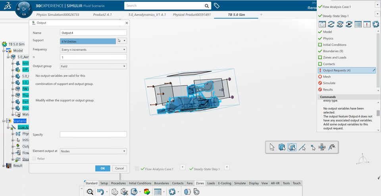Click the blue cross group selection tool
The width and height of the screenshot is (381, 196).
tap(322, 147)
